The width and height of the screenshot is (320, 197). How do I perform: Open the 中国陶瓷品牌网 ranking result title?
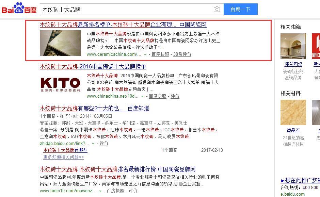click(117, 169)
